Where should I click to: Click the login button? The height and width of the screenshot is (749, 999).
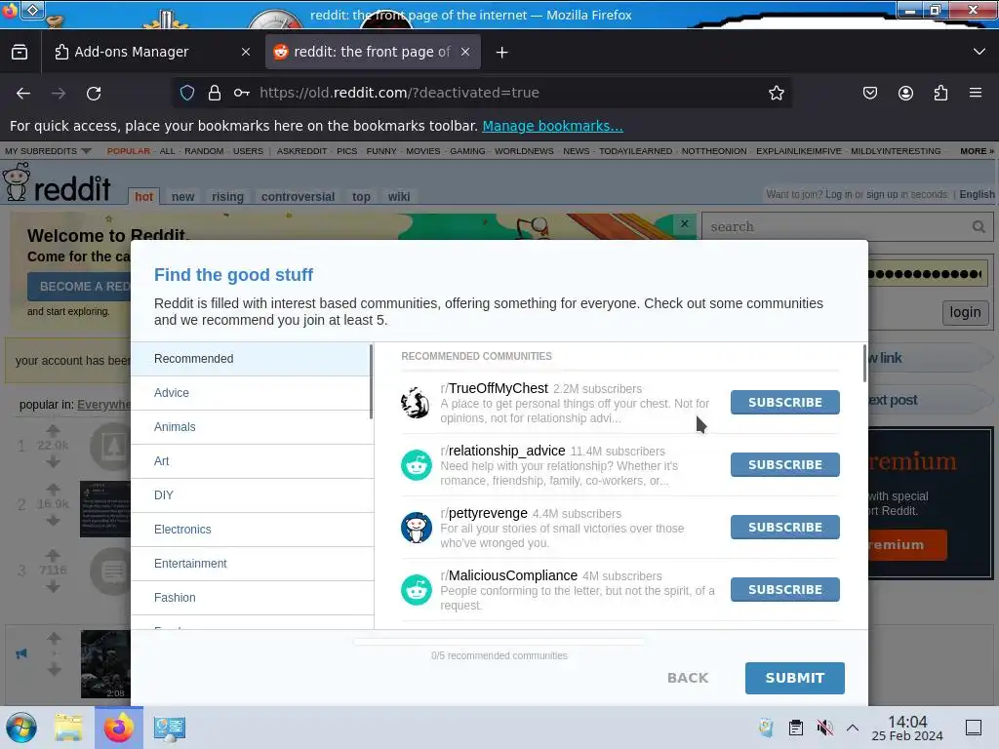965,313
